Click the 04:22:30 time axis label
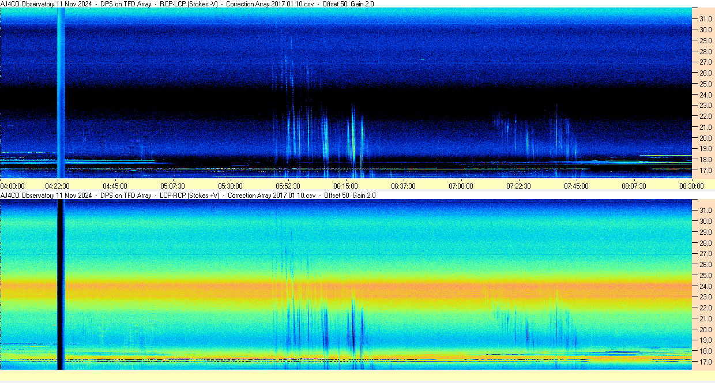This screenshot has height=383, width=715. [x=58, y=186]
